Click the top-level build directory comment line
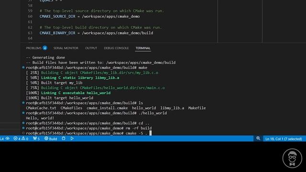This screenshot has height=172, width=306. pos(100,28)
